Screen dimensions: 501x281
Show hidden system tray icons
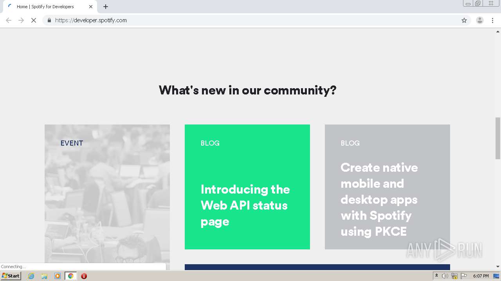436,276
